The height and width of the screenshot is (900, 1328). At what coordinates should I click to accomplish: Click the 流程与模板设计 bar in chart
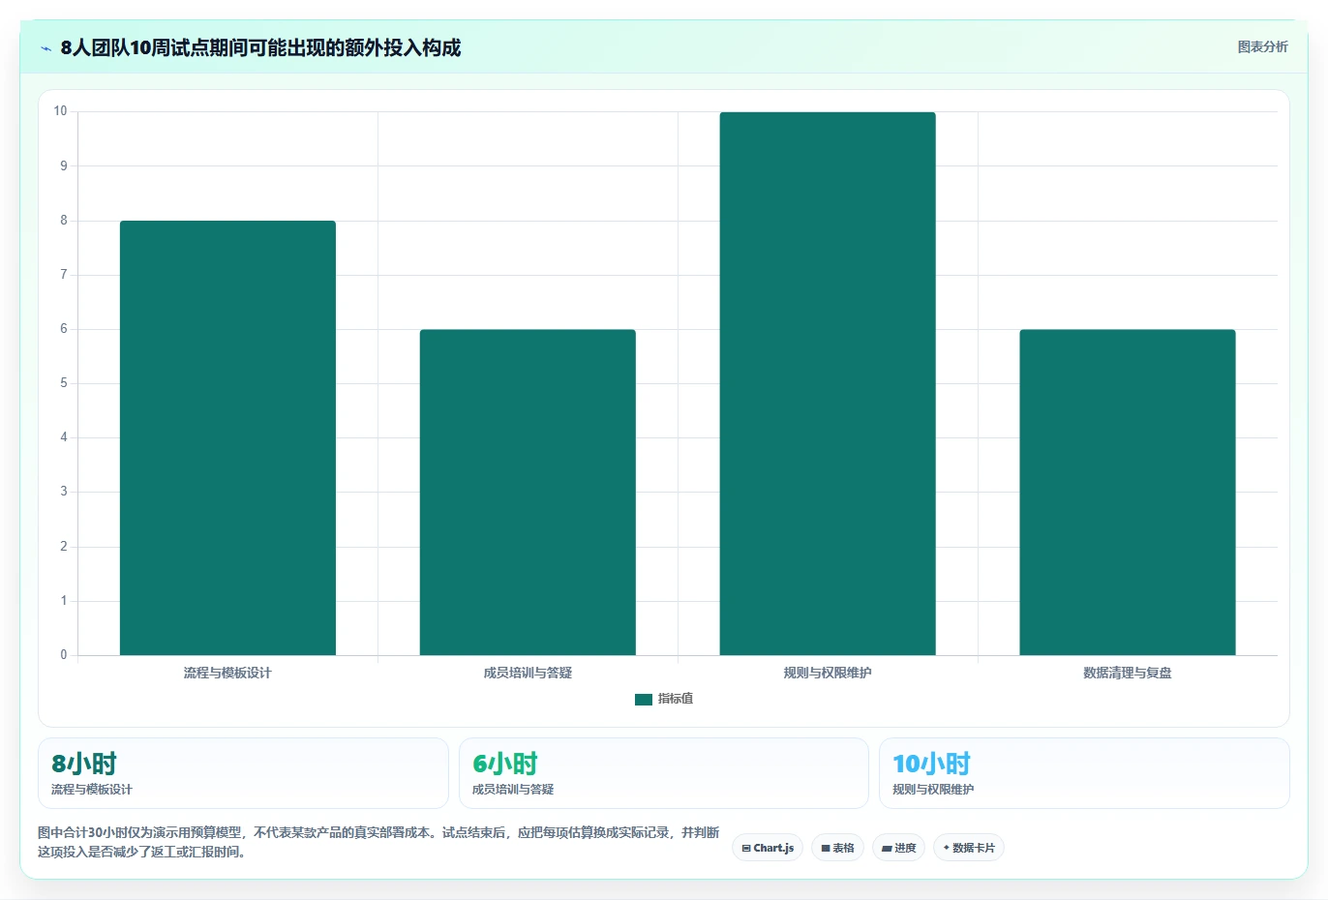(x=227, y=437)
